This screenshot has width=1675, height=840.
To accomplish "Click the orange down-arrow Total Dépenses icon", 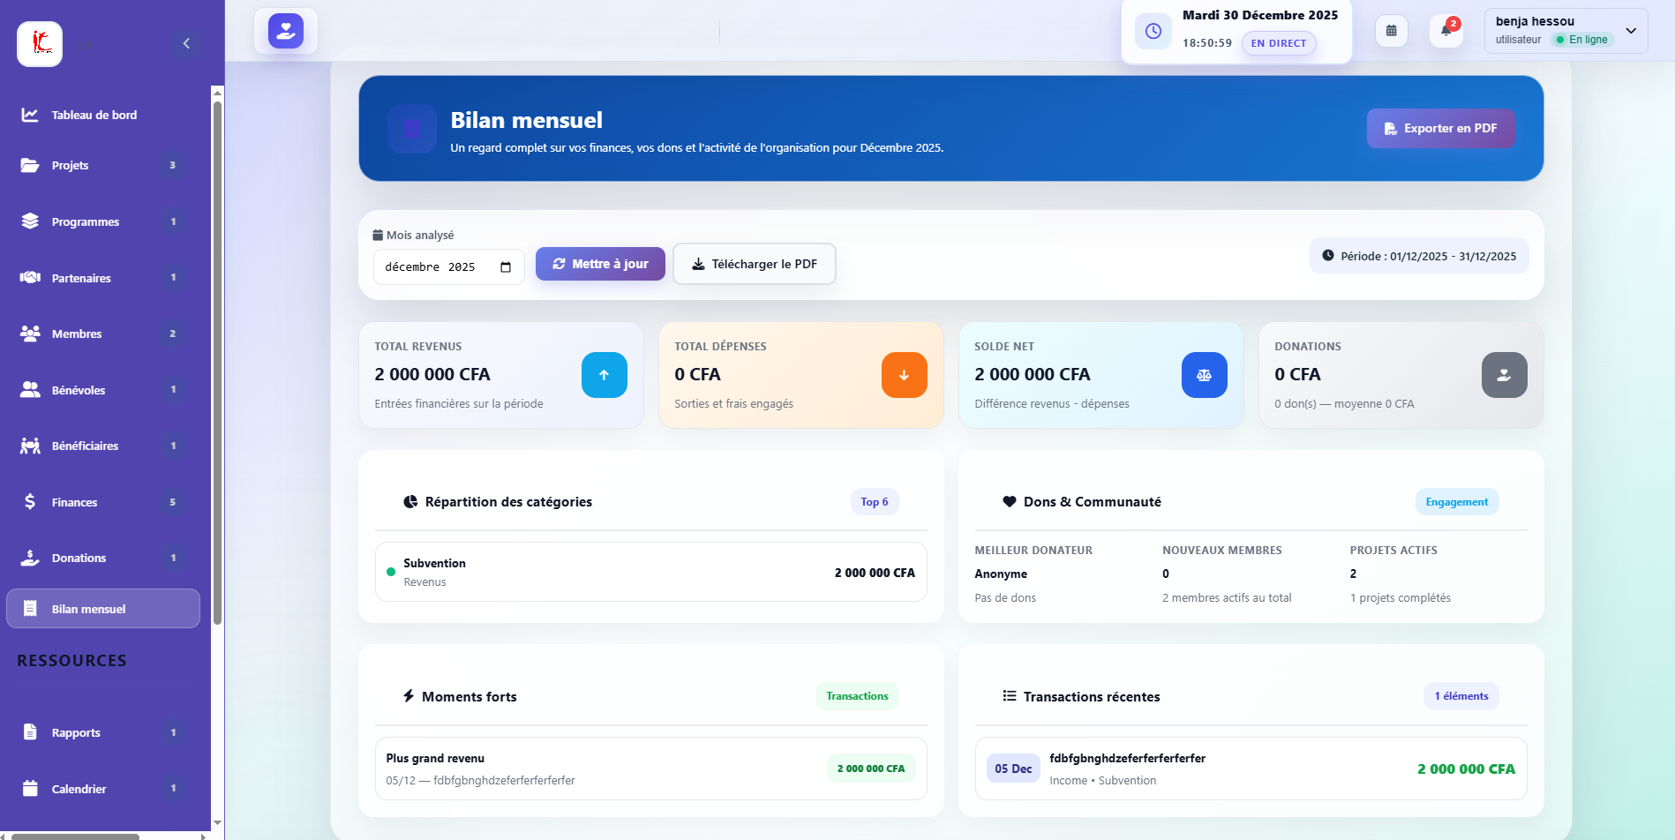I will pyautogui.click(x=904, y=375).
